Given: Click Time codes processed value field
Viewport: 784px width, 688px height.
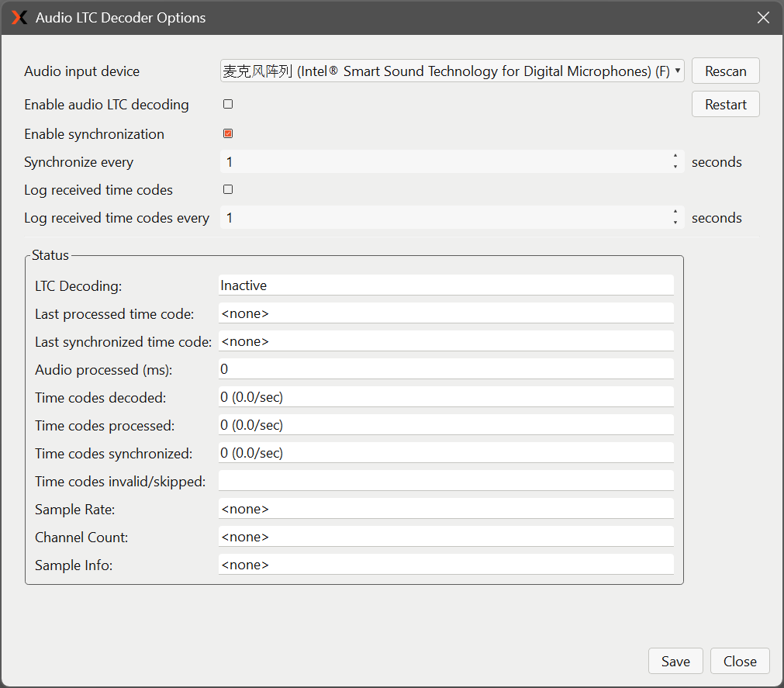Looking at the screenshot, I should point(446,425).
